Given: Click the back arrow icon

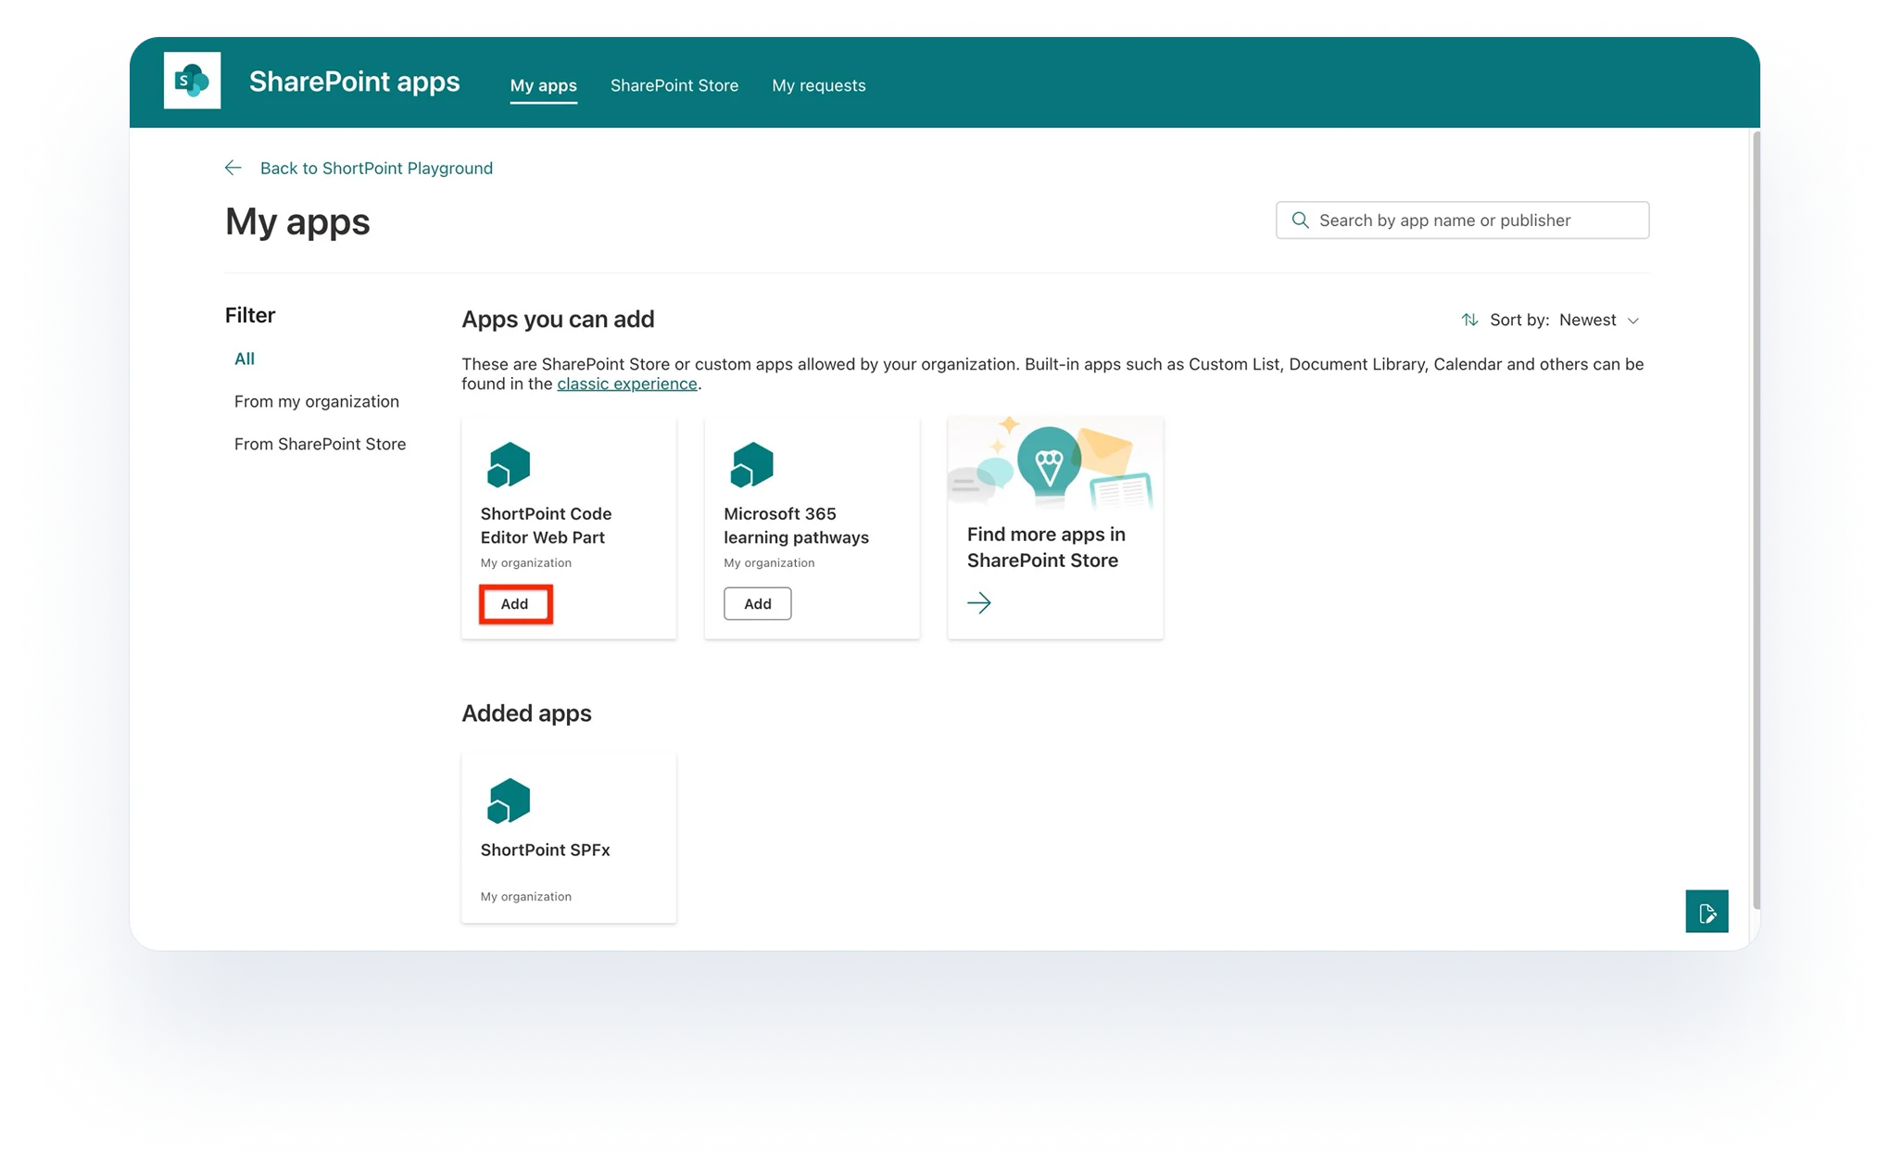Looking at the screenshot, I should pyautogui.click(x=233, y=168).
